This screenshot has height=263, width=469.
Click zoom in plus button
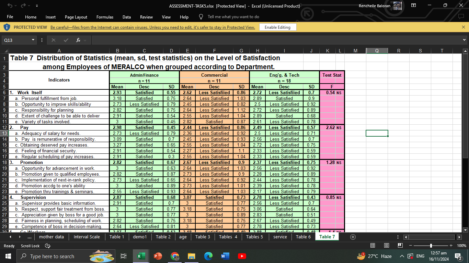pos(451,246)
